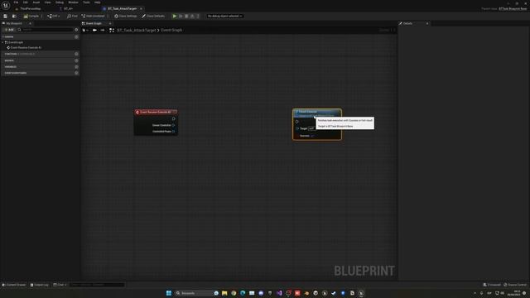This screenshot has height=298, width=530.
Task: Add a new event dispatcher with plus icon
Action: 76,73
